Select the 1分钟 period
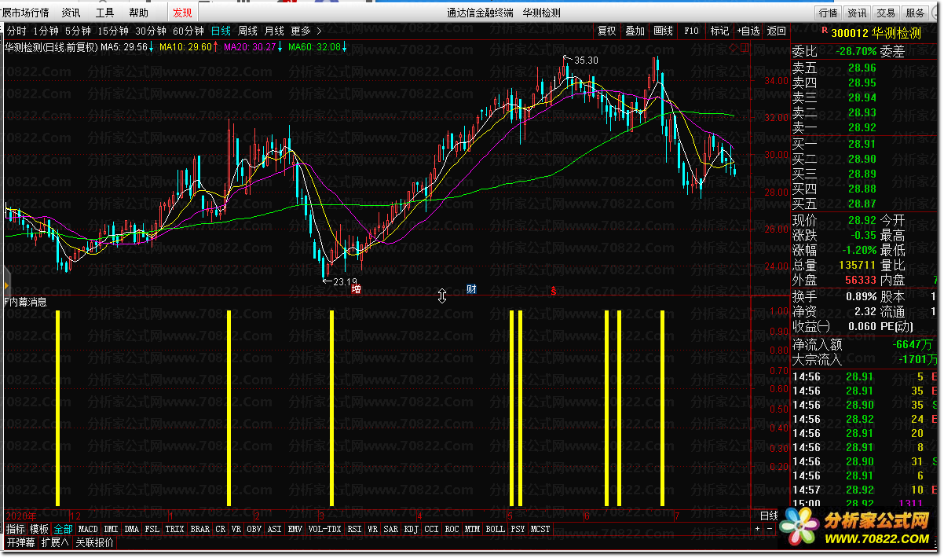This screenshot has width=944, height=558. (x=46, y=31)
